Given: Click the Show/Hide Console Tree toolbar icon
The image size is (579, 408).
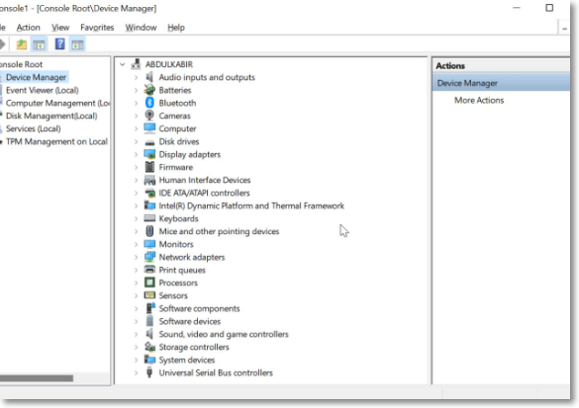Looking at the screenshot, I should (39, 44).
